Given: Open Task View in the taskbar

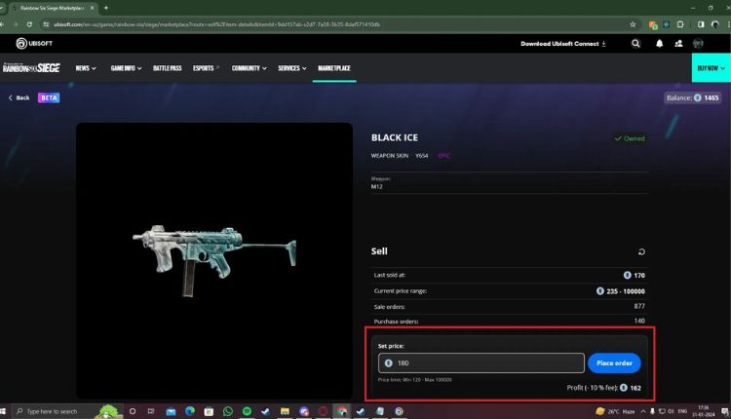Looking at the screenshot, I should 150,411.
